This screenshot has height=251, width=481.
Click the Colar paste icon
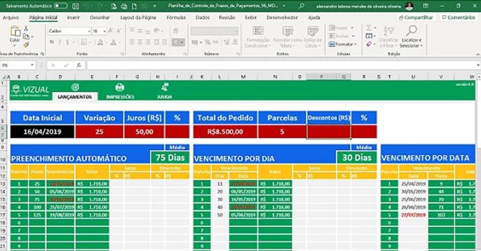pyautogui.click(x=14, y=32)
